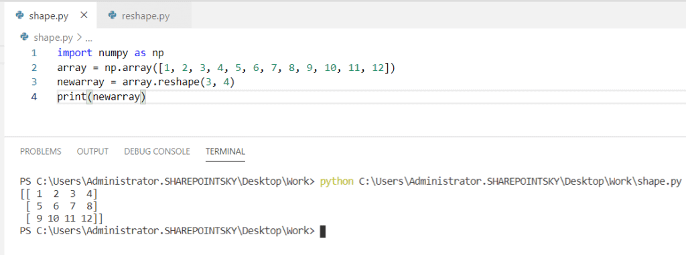The width and height of the screenshot is (686, 255).
Task: Click terminal output row '[ 5 6 7 8]'
Action: (61, 205)
